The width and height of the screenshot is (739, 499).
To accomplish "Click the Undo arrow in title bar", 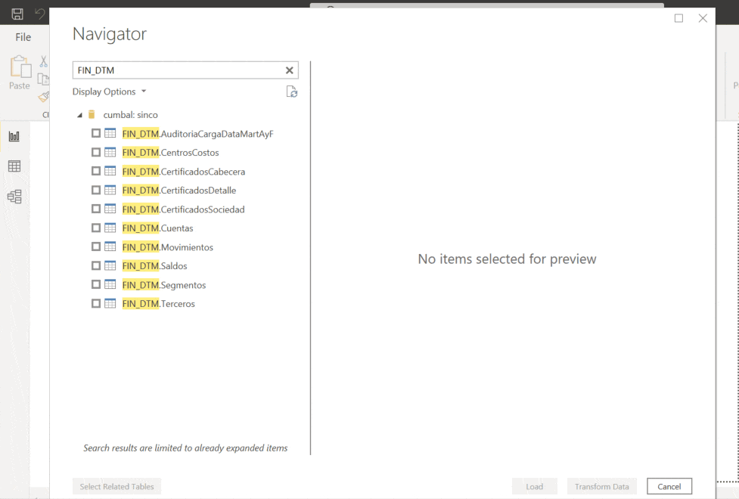I will (x=40, y=14).
